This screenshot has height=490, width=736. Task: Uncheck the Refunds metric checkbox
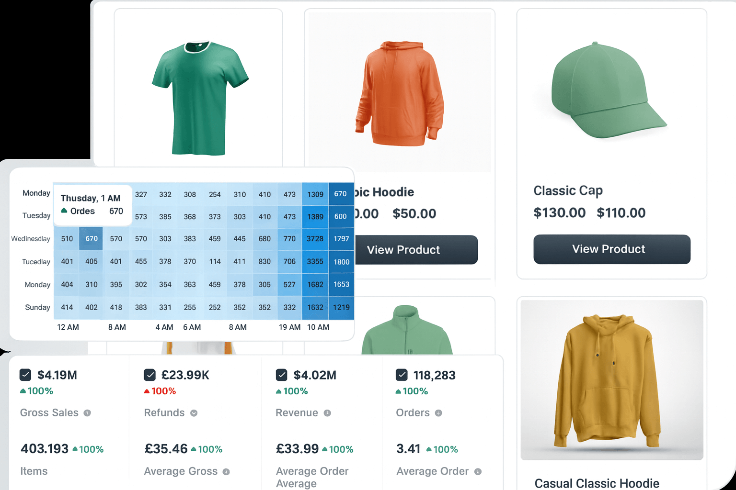click(150, 375)
